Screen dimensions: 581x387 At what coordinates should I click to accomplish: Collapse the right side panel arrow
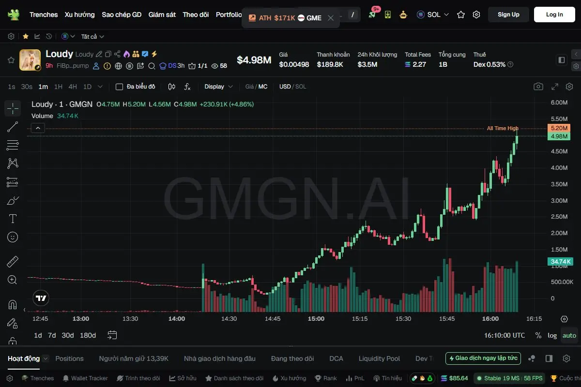tap(576, 54)
